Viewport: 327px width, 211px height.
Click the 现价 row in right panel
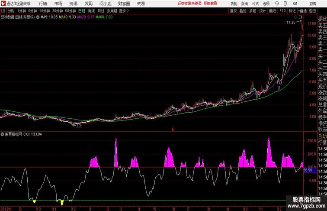(322, 87)
